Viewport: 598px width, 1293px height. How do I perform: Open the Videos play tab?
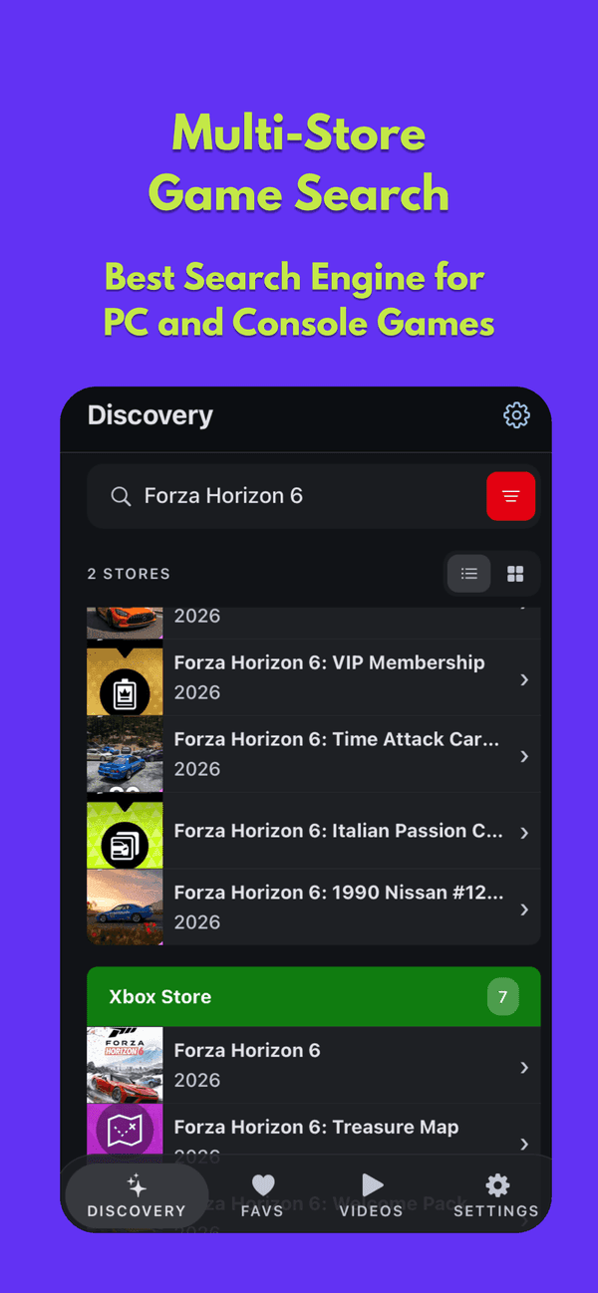[x=371, y=1195]
